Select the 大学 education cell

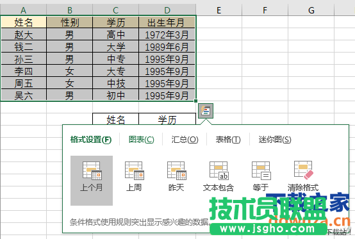pos(116,47)
